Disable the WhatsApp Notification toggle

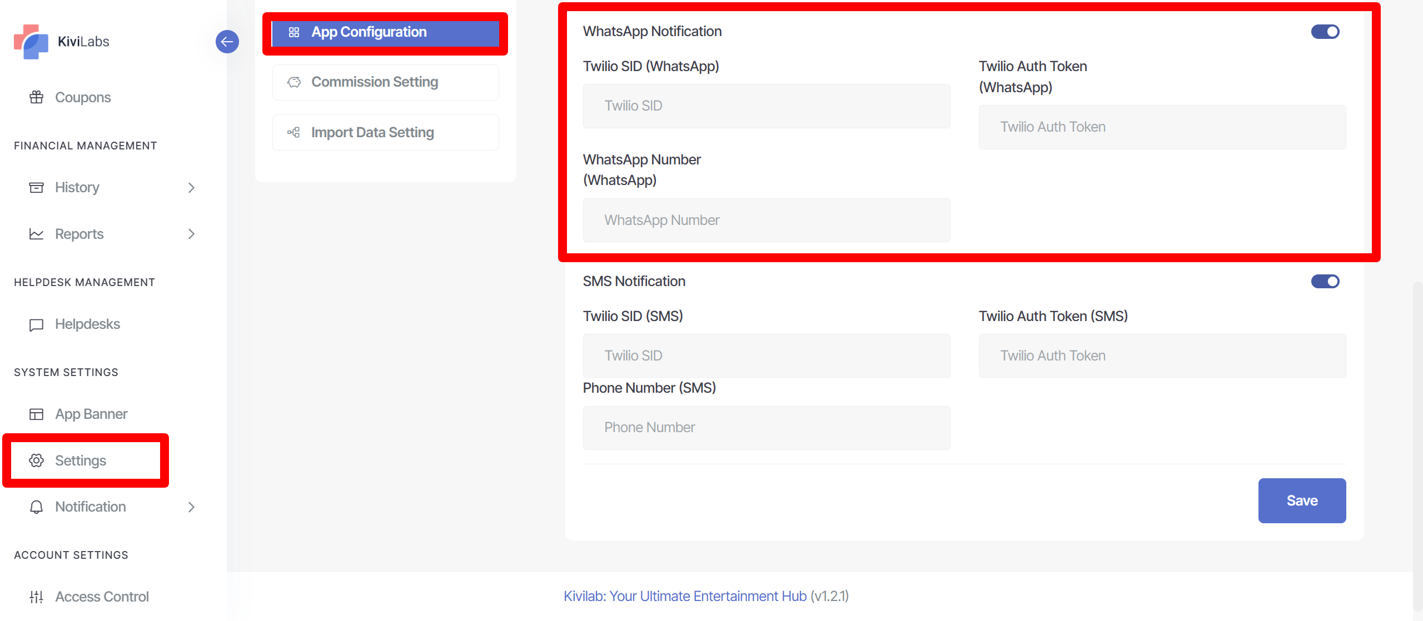click(x=1325, y=32)
